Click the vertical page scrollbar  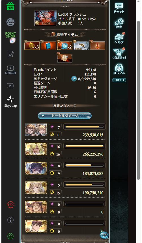point(138,100)
